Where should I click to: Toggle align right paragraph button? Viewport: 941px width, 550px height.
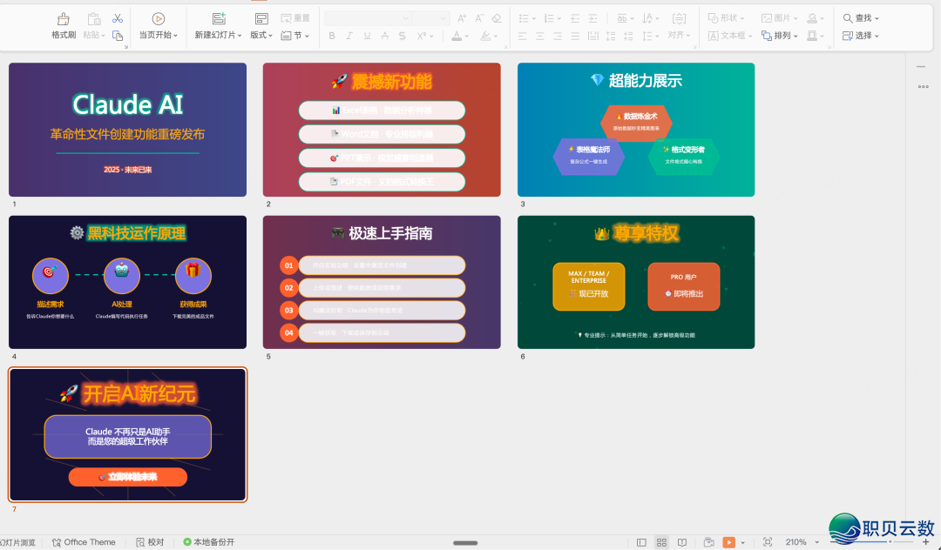pyautogui.click(x=558, y=36)
